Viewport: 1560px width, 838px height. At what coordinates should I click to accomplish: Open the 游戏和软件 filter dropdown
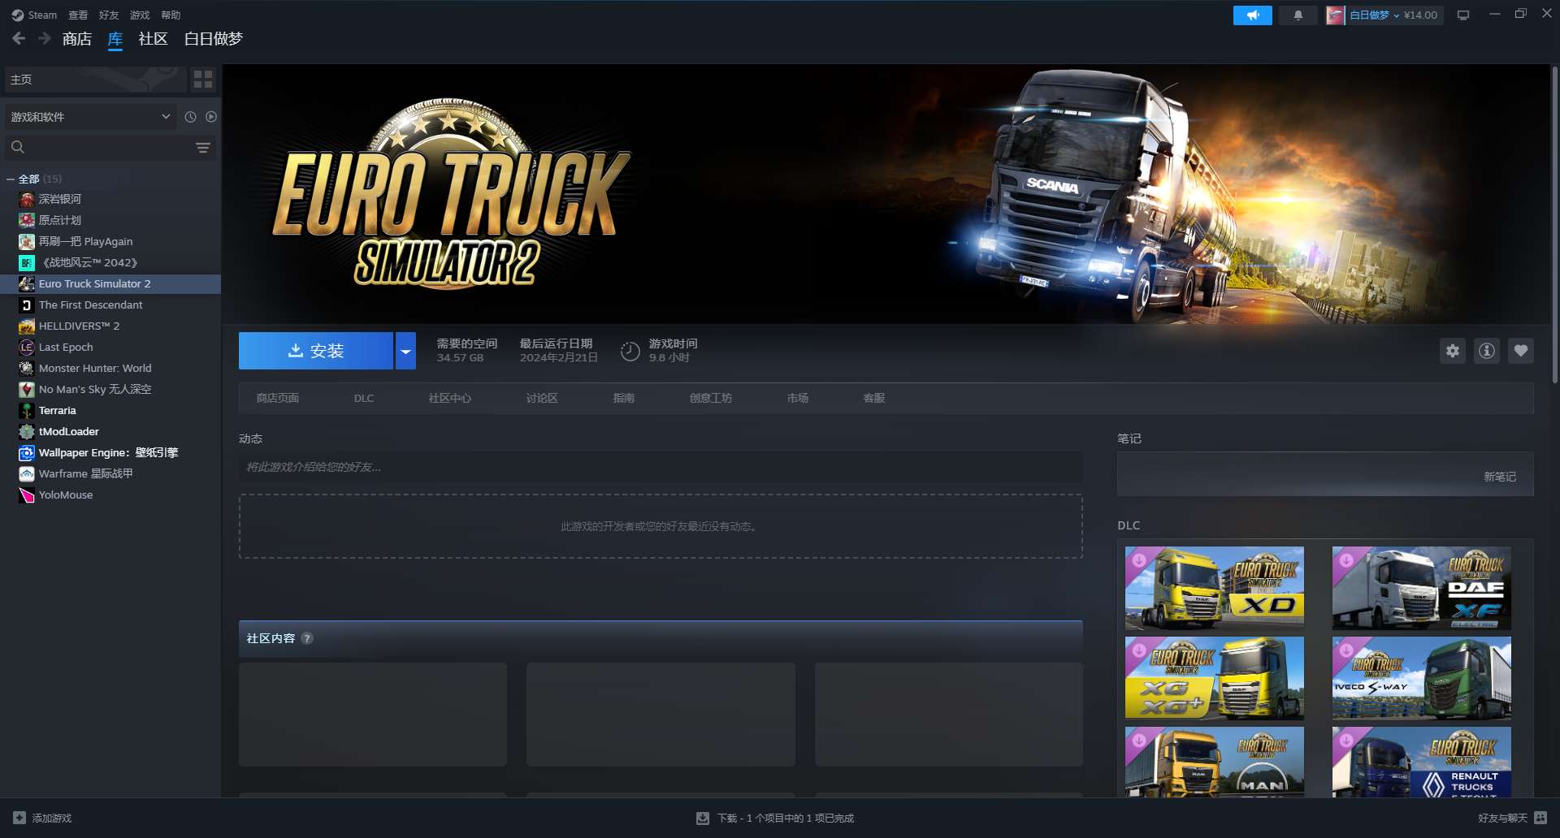[89, 117]
